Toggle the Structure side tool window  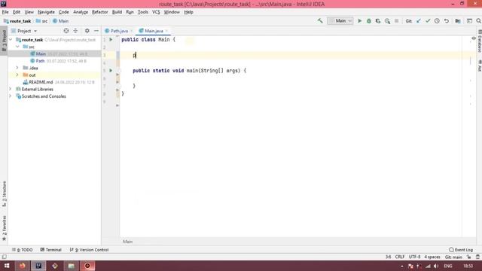(4, 193)
